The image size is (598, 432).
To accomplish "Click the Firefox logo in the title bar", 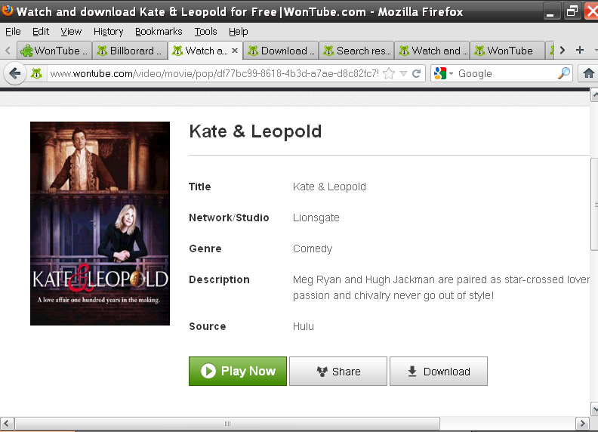I will click(7, 11).
